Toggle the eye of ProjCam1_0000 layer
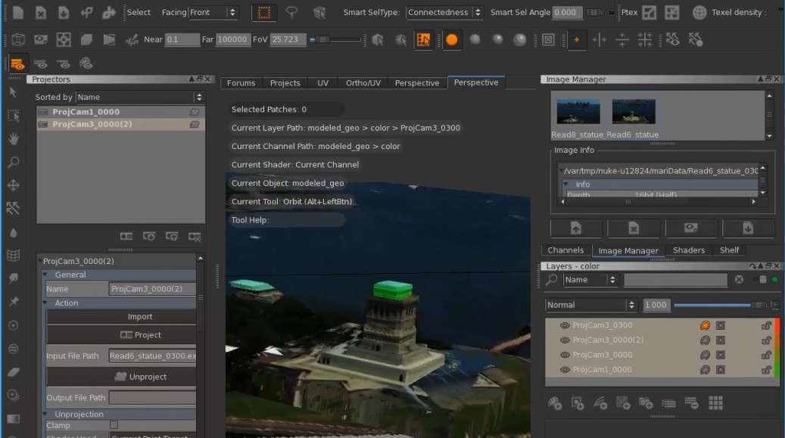Screen dimensions: 785x438 565,370
